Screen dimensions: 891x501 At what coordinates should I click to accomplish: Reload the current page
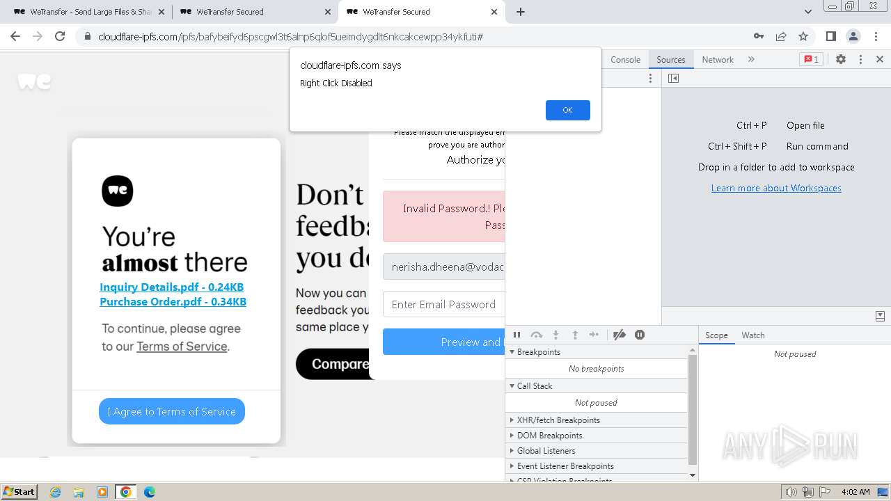pos(60,36)
